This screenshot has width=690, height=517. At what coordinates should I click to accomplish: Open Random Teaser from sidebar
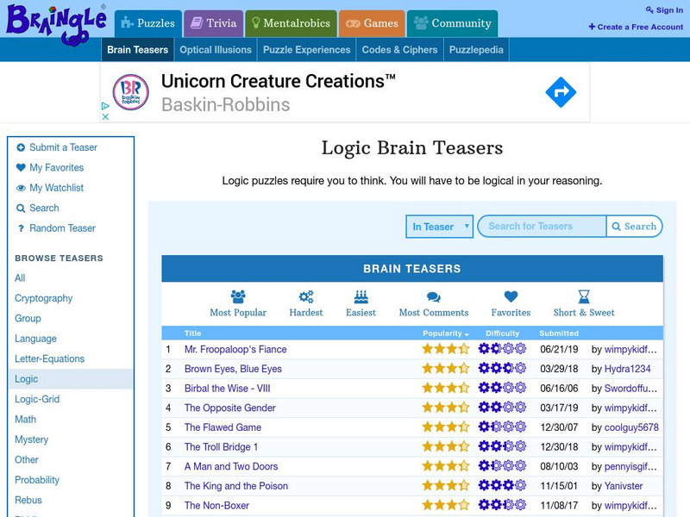tap(62, 228)
